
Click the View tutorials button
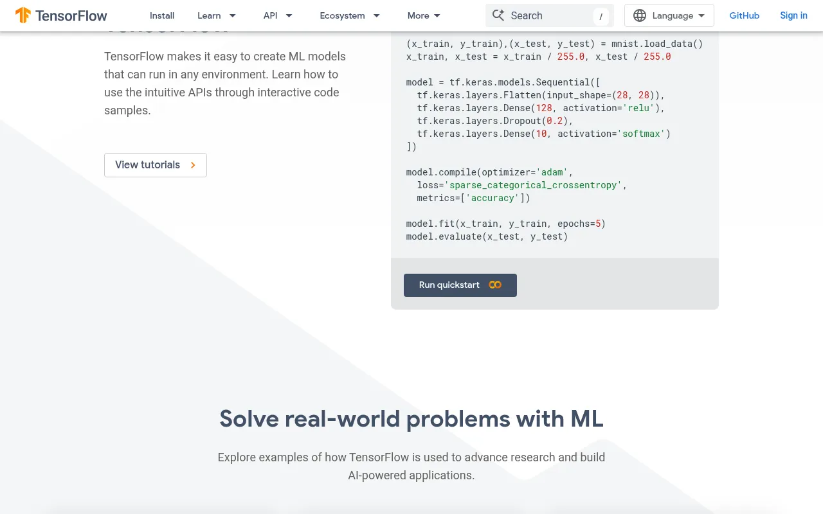[x=156, y=165]
